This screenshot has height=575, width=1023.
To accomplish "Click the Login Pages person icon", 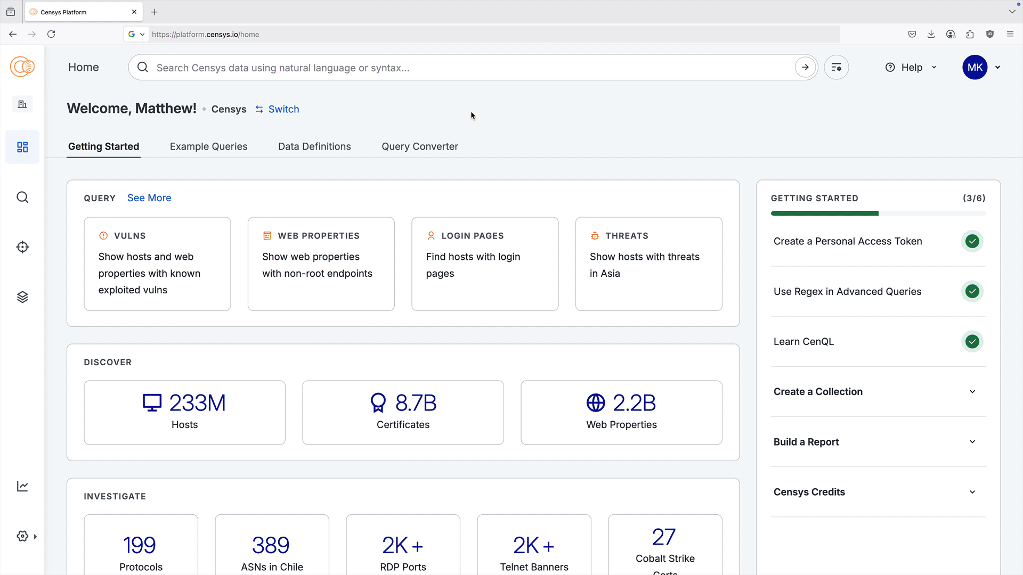I will tap(431, 236).
